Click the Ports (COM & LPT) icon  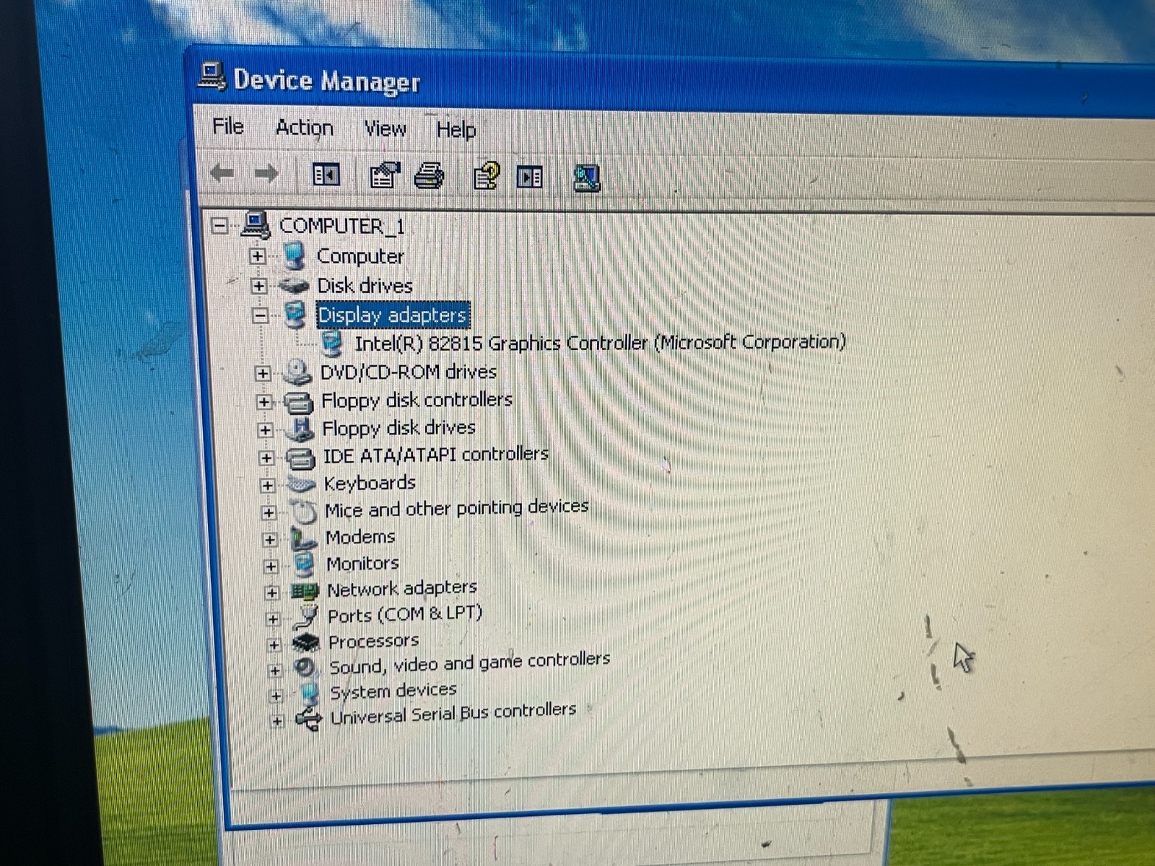307,617
